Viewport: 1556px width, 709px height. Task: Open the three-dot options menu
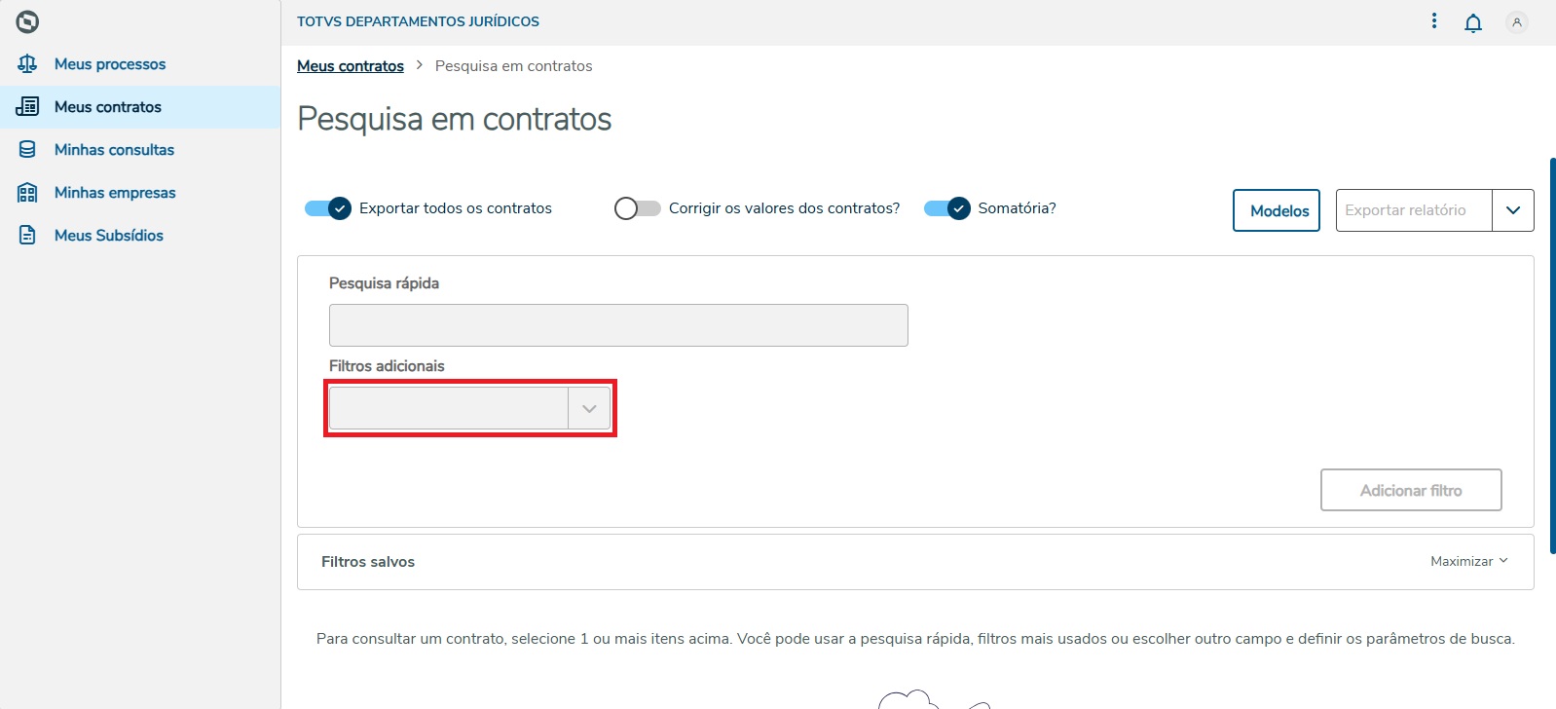1434,21
